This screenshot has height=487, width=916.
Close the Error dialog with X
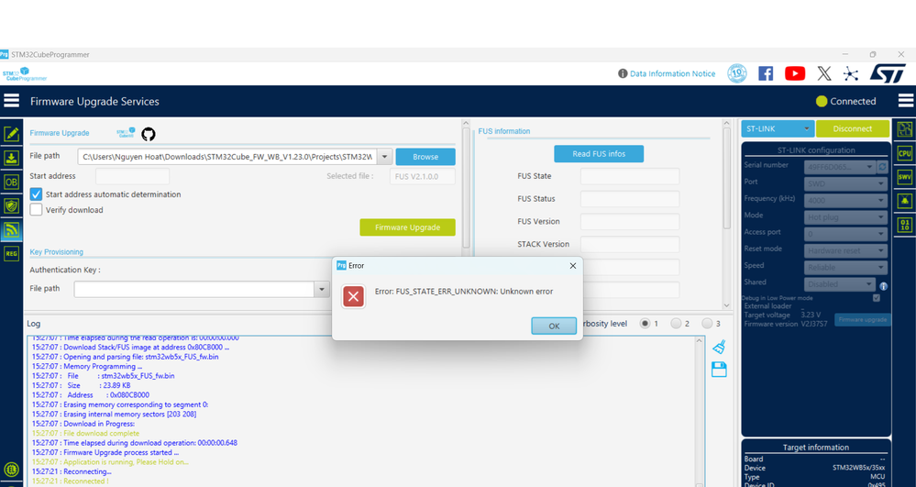point(572,265)
